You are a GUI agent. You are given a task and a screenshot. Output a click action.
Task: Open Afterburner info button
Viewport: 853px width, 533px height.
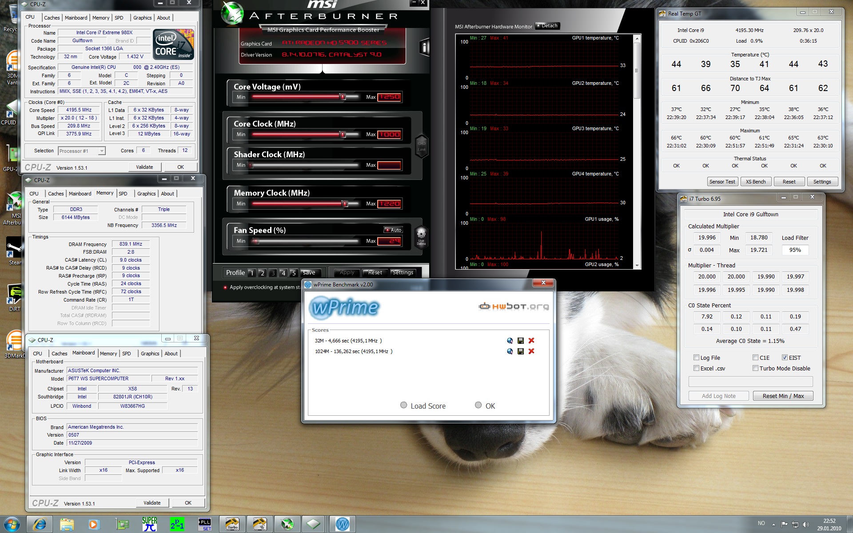pyautogui.click(x=424, y=47)
